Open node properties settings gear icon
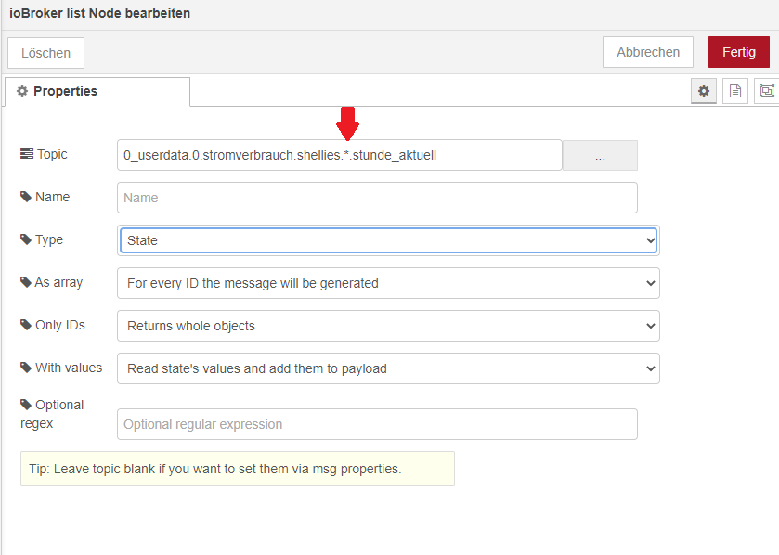Viewport: 779px width, 555px height. coord(704,91)
